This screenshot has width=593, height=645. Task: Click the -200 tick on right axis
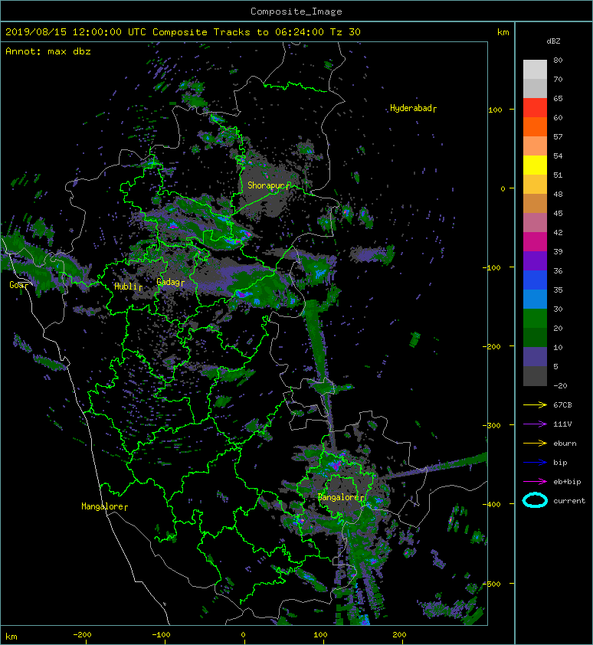[491, 346]
